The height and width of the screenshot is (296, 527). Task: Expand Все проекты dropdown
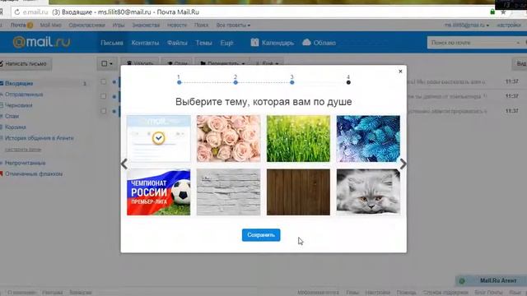coord(233,25)
